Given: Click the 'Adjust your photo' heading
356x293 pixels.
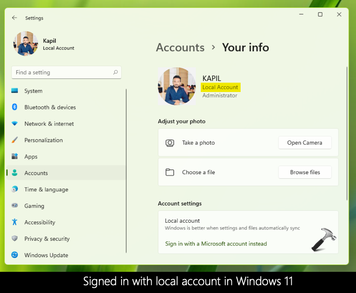Looking at the screenshot, I should click(x=182, y=121).
